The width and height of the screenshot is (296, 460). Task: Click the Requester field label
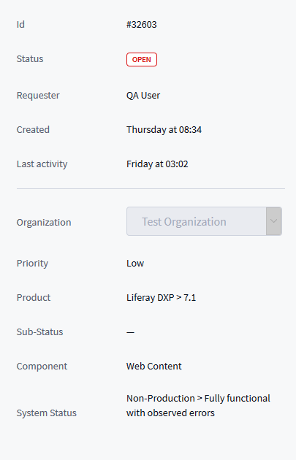click(x=38, y=96)
